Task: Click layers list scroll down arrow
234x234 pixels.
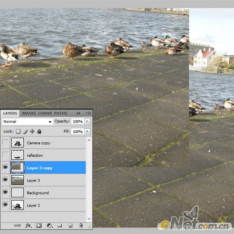Action: pyautogui.click(x=89, y=219)
